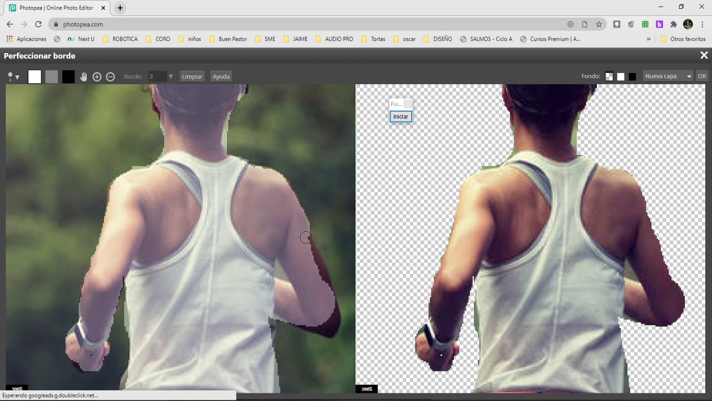Open the Otros favoritos folder
The height and width of the screenshot is (401, 712).
[683, 39]
